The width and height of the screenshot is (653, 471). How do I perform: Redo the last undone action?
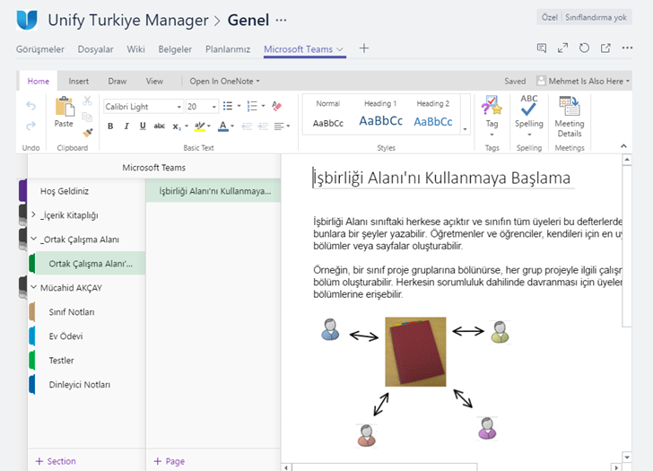[30, 126]
